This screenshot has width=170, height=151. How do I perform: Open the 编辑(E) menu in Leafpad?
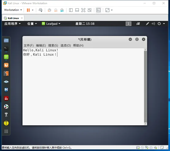tap(41, 45)
